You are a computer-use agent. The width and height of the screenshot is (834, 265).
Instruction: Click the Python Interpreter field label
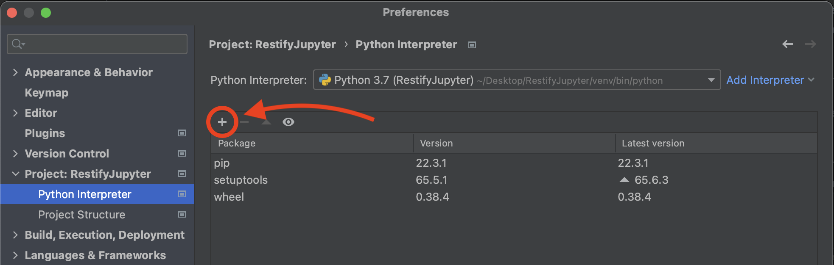[258, 80]
